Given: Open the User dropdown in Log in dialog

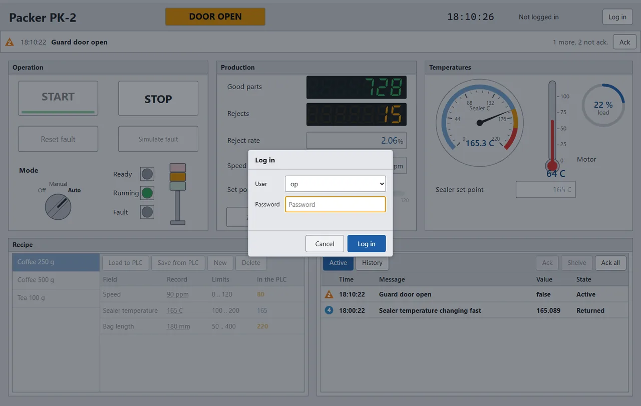Looking at the screenshot, I should tap(336, 184).
